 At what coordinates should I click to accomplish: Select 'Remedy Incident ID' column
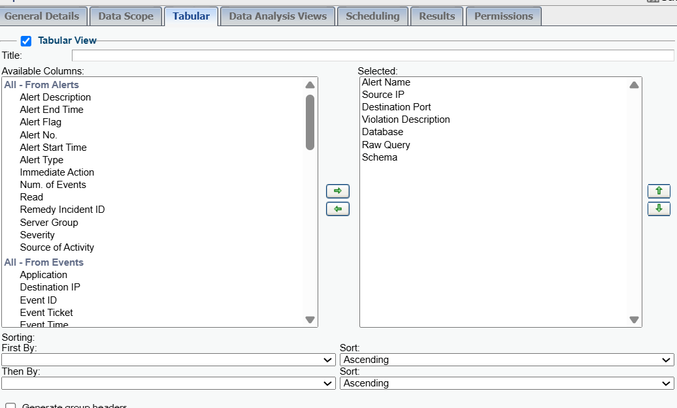click(x=62, y=210)
